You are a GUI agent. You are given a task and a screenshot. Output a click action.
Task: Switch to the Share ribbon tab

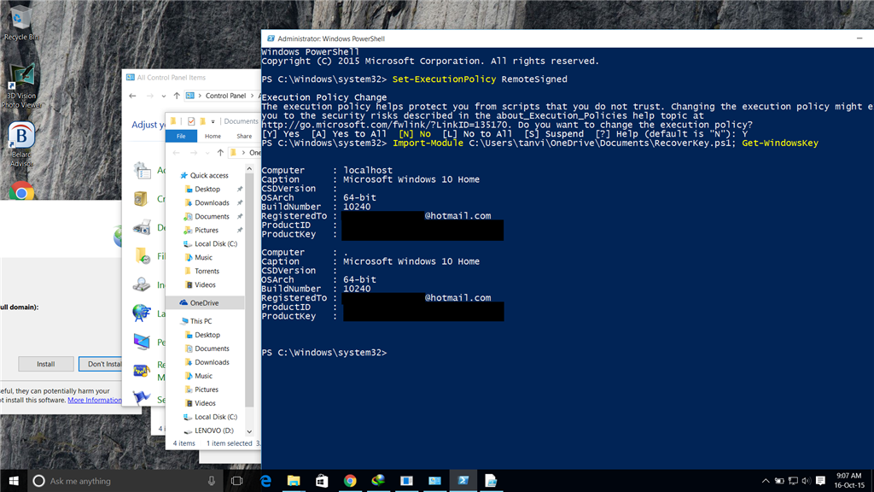[244, 136]
